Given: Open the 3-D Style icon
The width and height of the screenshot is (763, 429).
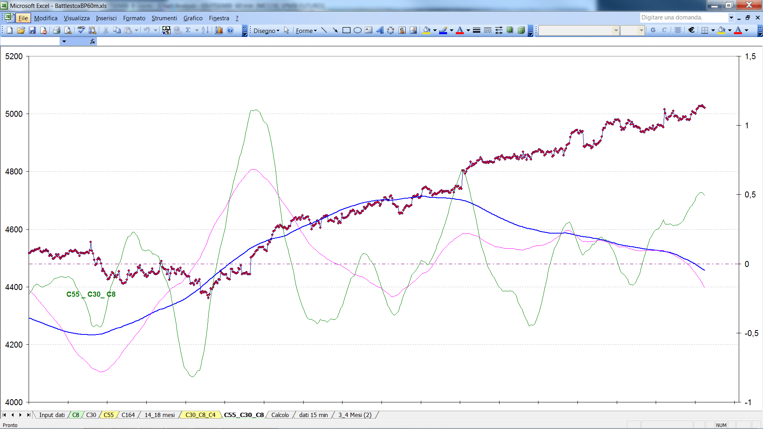Looking at the screenshot, I should [x=521, y=30].
